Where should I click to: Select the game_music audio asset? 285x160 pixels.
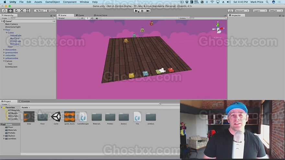[70, 117]
